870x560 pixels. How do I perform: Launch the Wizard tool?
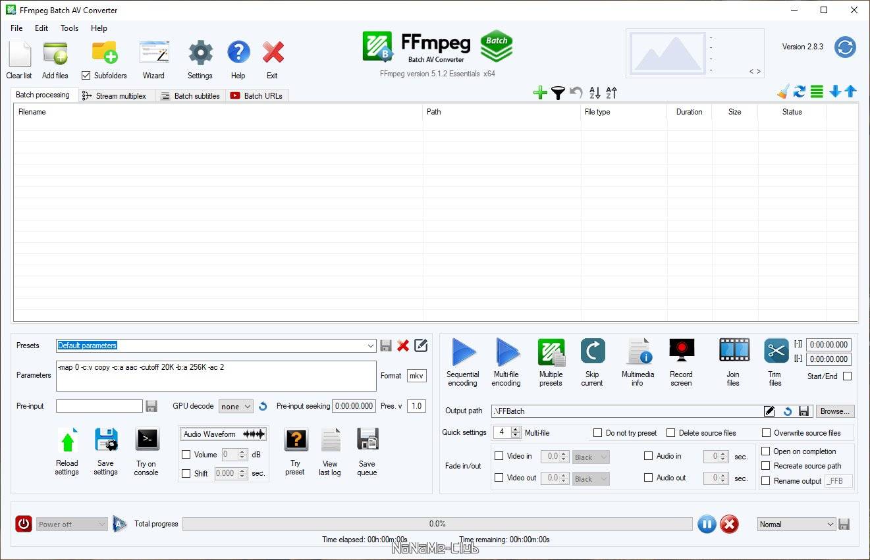(x=154, y=53)
